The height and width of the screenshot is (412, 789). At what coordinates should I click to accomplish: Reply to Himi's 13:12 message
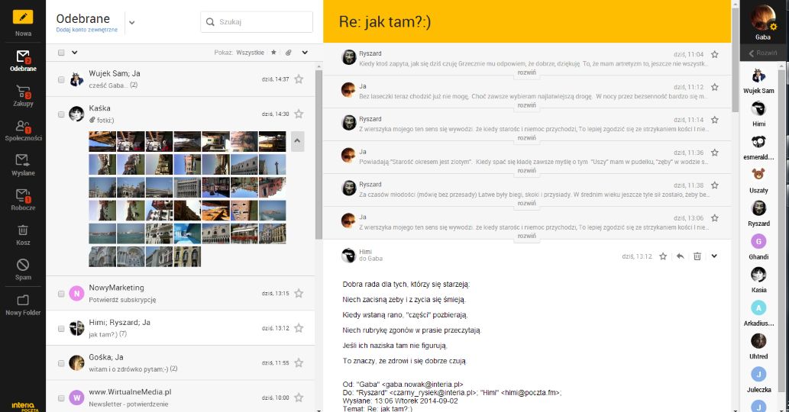(x=681, y=256)
